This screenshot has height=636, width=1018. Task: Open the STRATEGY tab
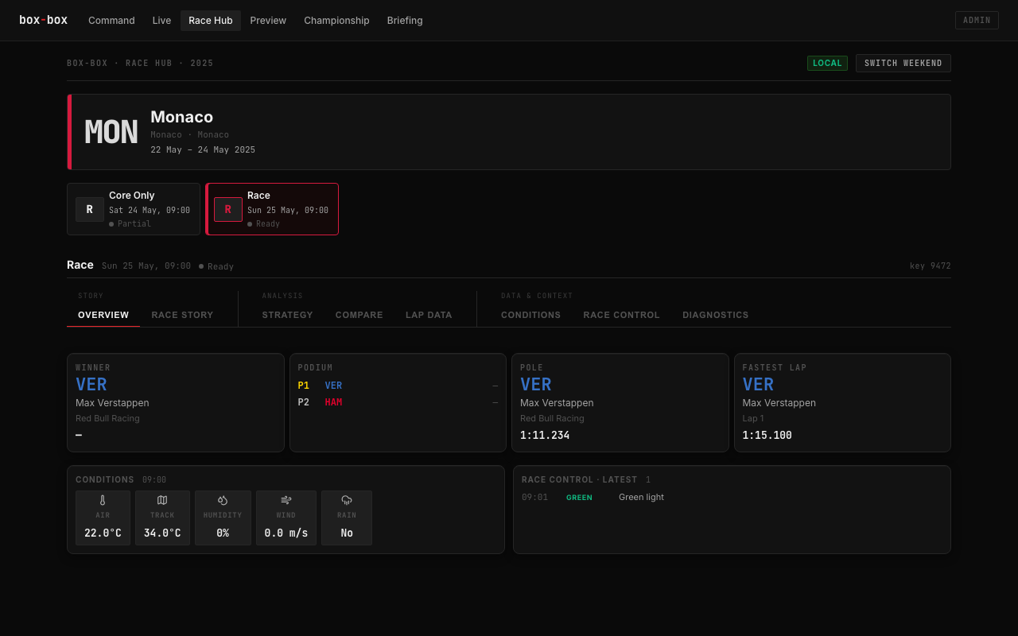[x=288, y=315]
